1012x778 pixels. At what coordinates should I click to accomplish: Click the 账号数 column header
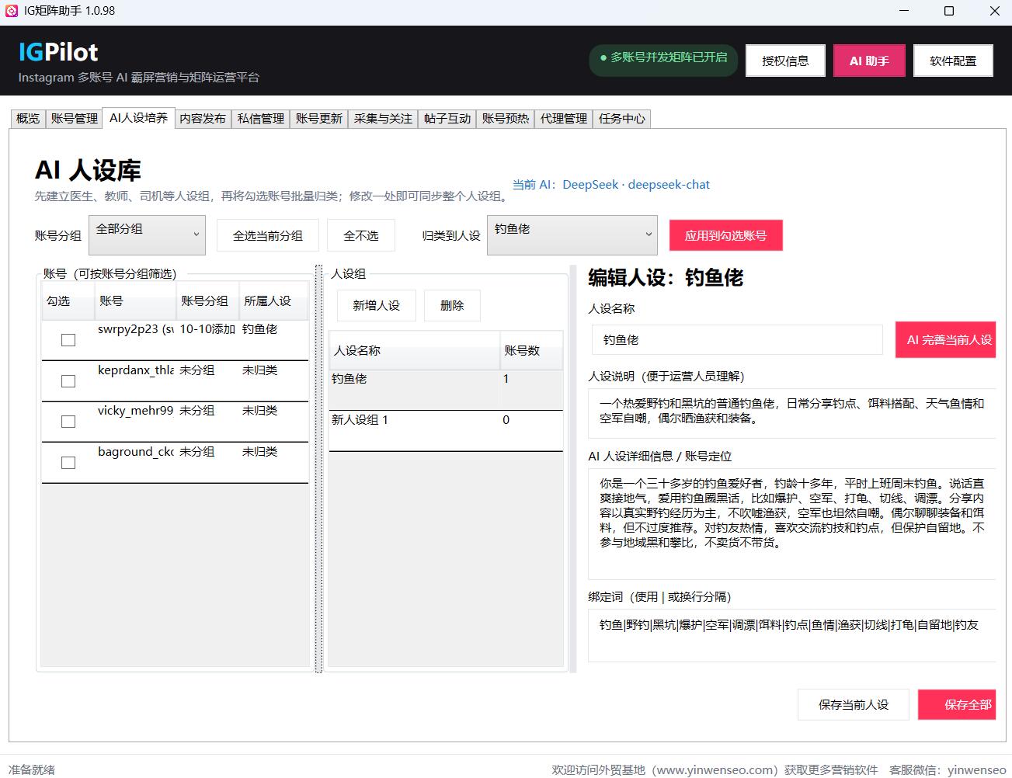pos(531,350)
